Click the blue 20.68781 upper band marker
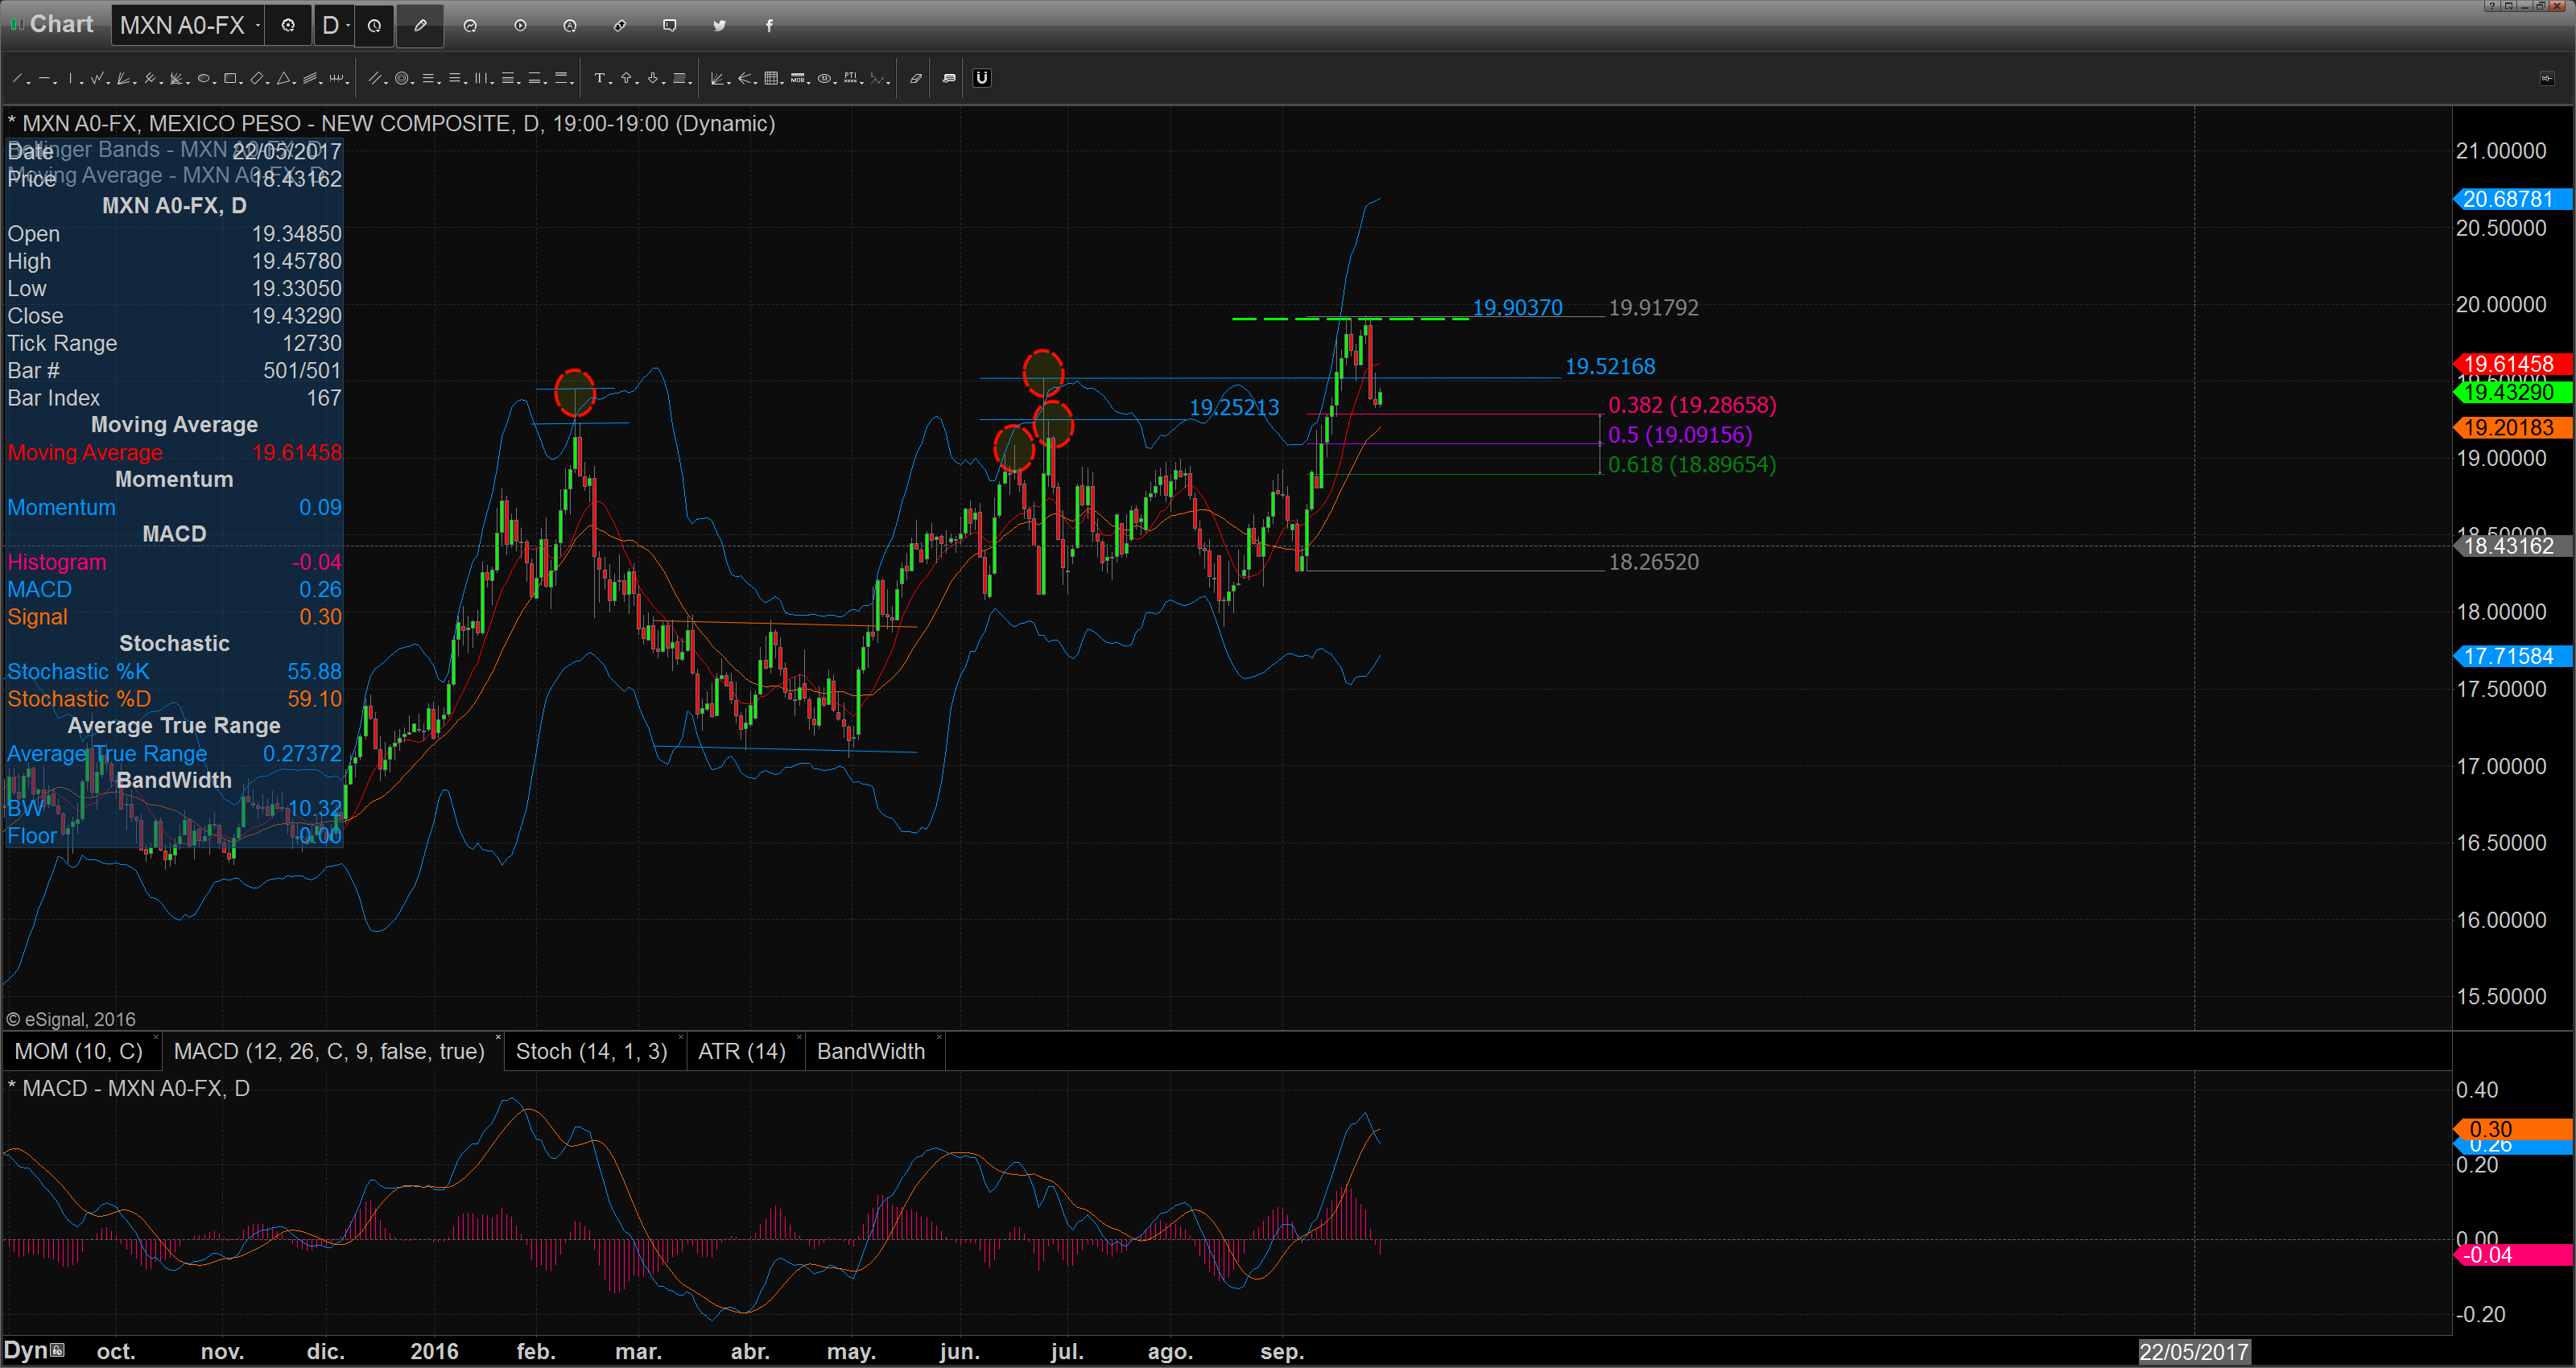 tap(2513, 199)
